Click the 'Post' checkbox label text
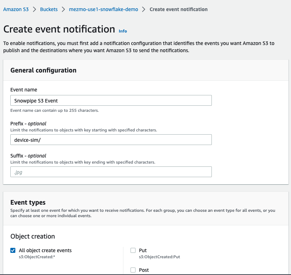The height and width of the screenshot is (275, 291). coord(144,270)
